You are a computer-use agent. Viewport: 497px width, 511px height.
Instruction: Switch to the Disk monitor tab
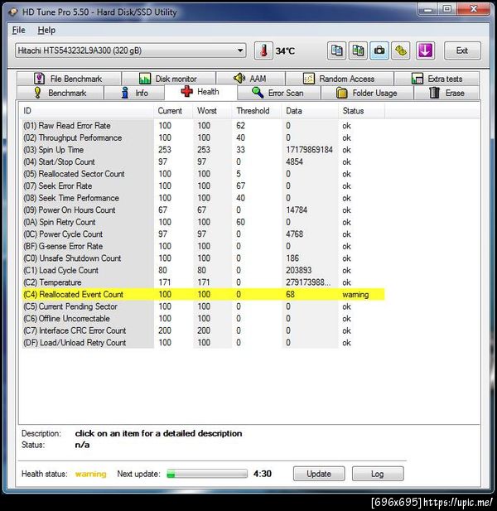[168, 79]
